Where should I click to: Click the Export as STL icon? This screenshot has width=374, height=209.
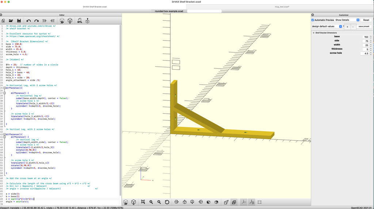pos(80,21)
